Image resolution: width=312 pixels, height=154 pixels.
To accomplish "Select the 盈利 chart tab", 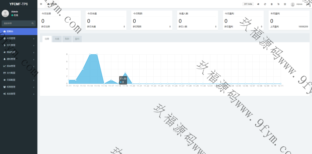I will click(x=77, y=39).
